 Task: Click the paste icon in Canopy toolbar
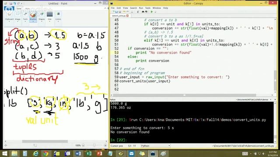(x=138, y=12)
